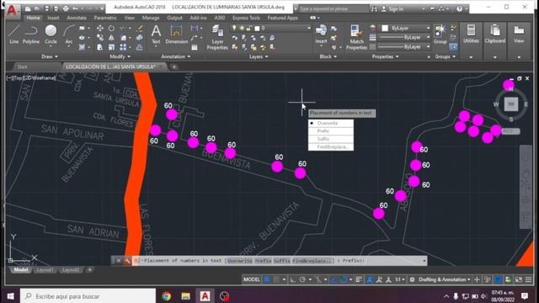Expand the Layers panel dropdown

click(259, 56)
